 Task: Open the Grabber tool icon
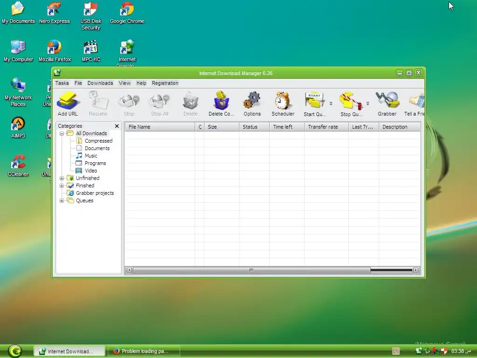point(387,103)
